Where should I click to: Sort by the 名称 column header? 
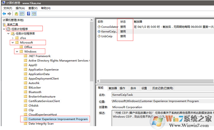coord(100,22)
